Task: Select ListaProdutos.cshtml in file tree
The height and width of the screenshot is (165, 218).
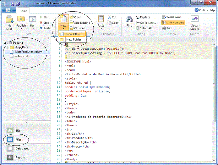Action: (x=27, y=52)
